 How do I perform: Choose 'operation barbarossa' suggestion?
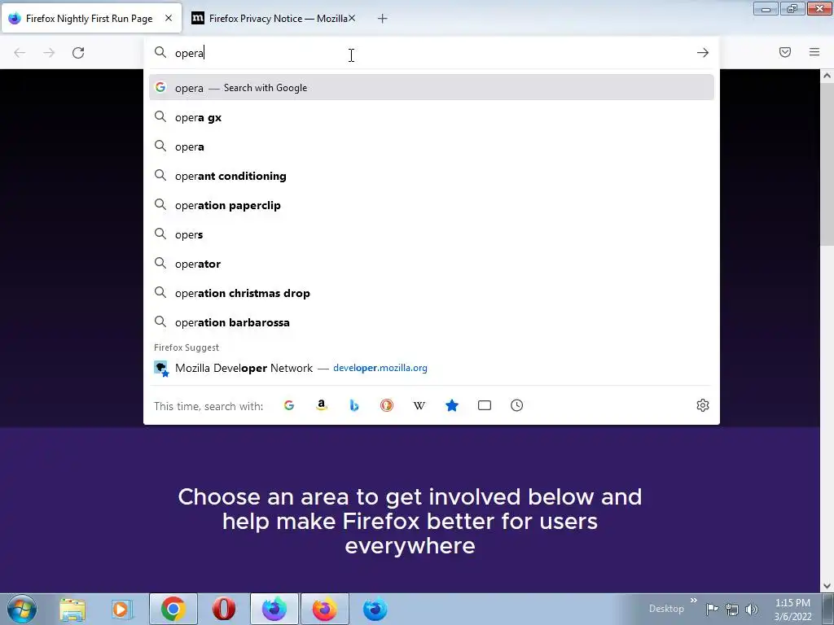[x=432, y=322]
